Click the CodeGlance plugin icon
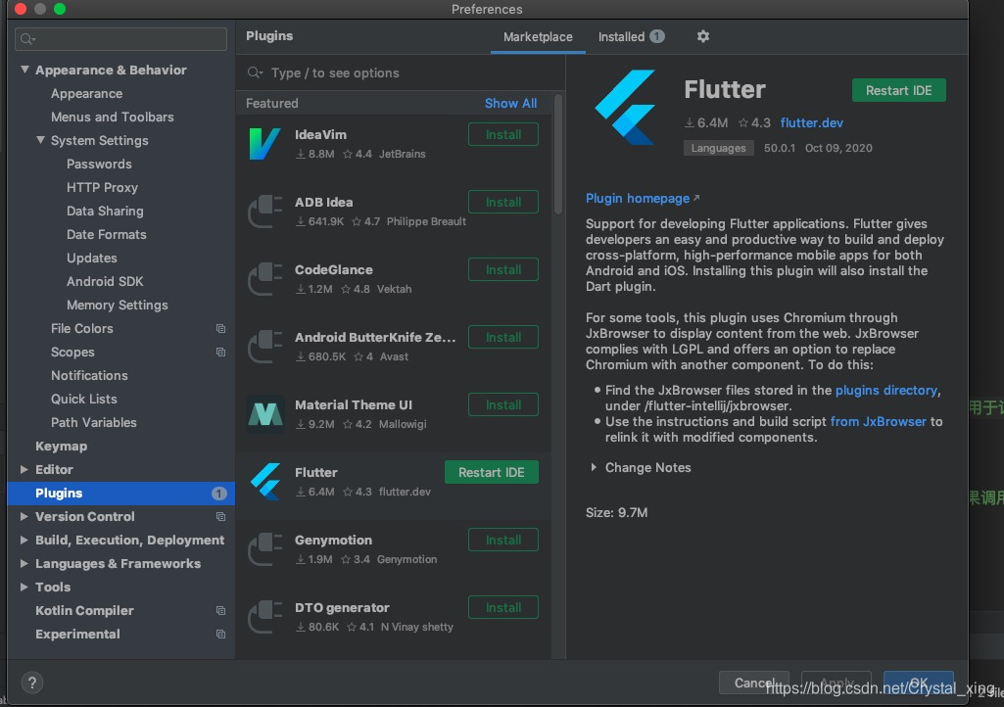1004x707 pixels. [264, 279]
